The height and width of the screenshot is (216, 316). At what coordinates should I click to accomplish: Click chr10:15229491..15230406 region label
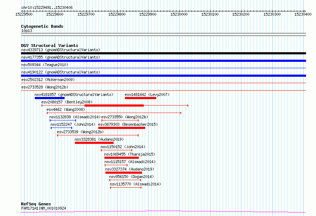[x=47, y=8]
